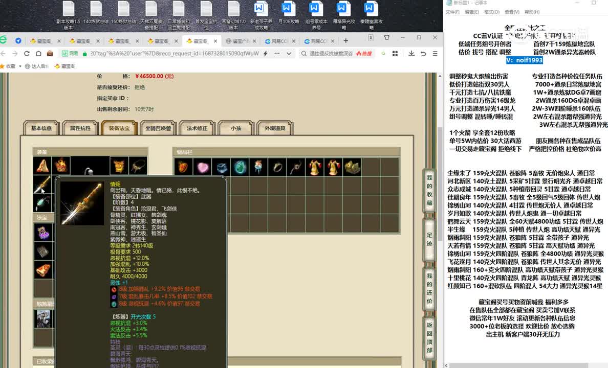The height and width of the screenshot is (368, 608).
Task: Open the Notepad 格式(O) menu
Action: [491, 12]
